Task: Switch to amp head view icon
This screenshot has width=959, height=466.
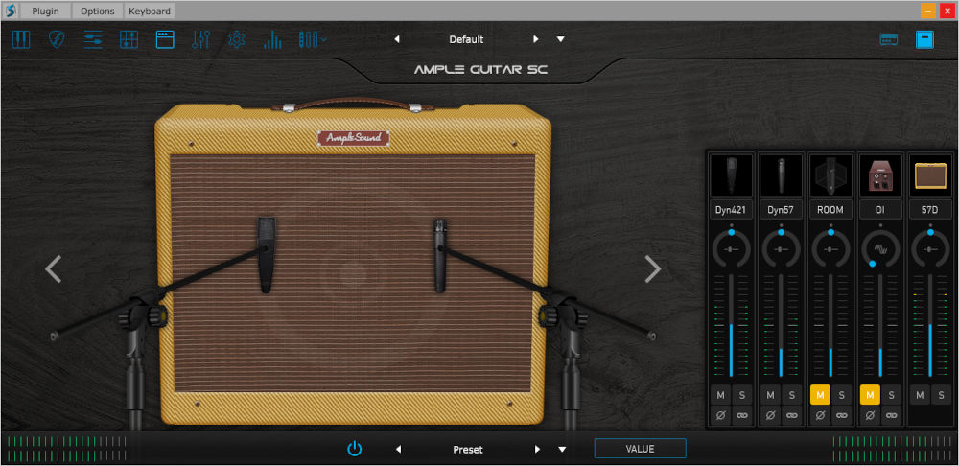Action: point(889,39)
